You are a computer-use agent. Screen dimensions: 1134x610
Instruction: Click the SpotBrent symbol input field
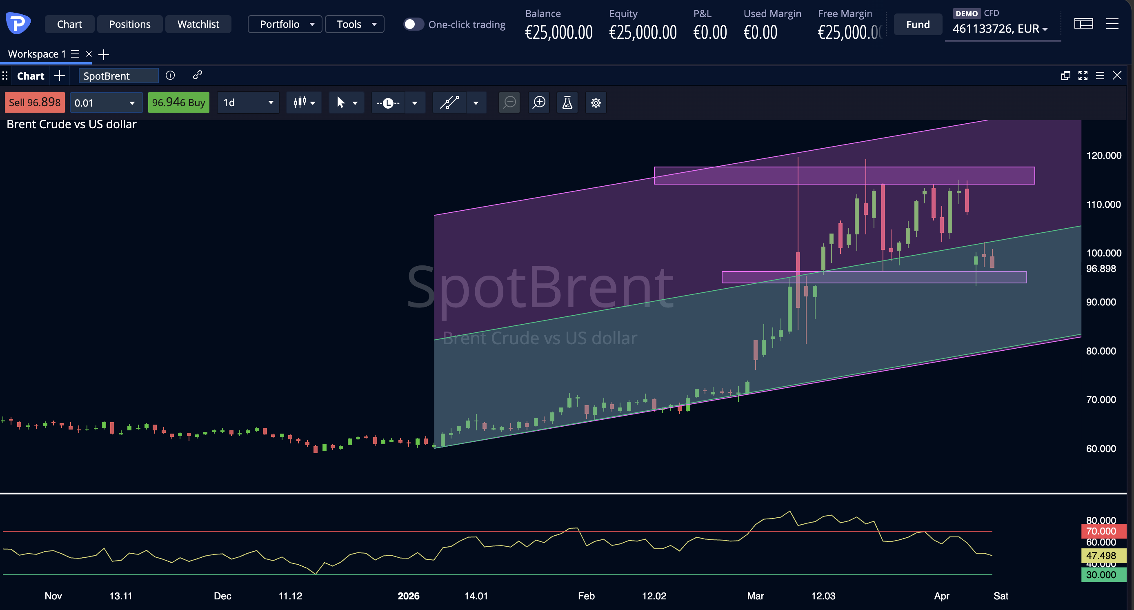coord(118,76)
